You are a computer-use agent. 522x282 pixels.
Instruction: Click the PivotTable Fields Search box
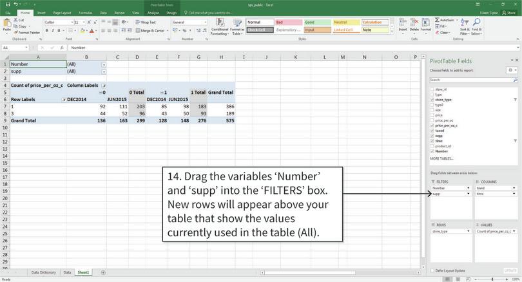[x=474, y=80]
